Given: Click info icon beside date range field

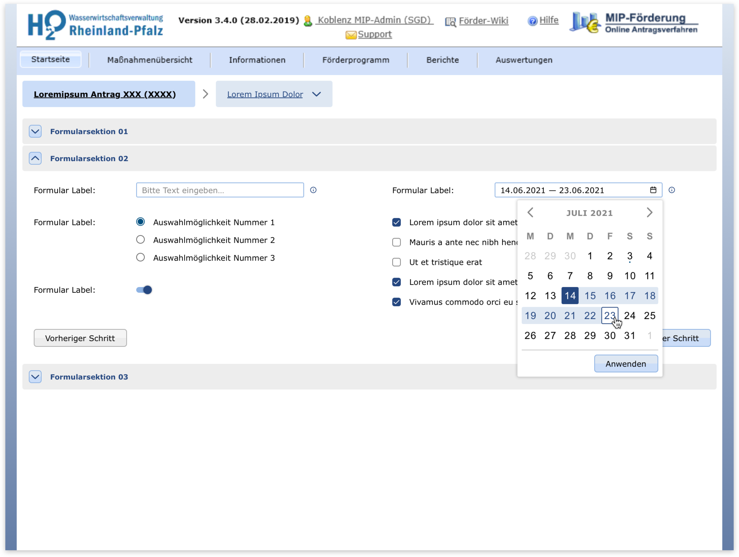Looking at the screenshot, I should click(x=672, y=190).
